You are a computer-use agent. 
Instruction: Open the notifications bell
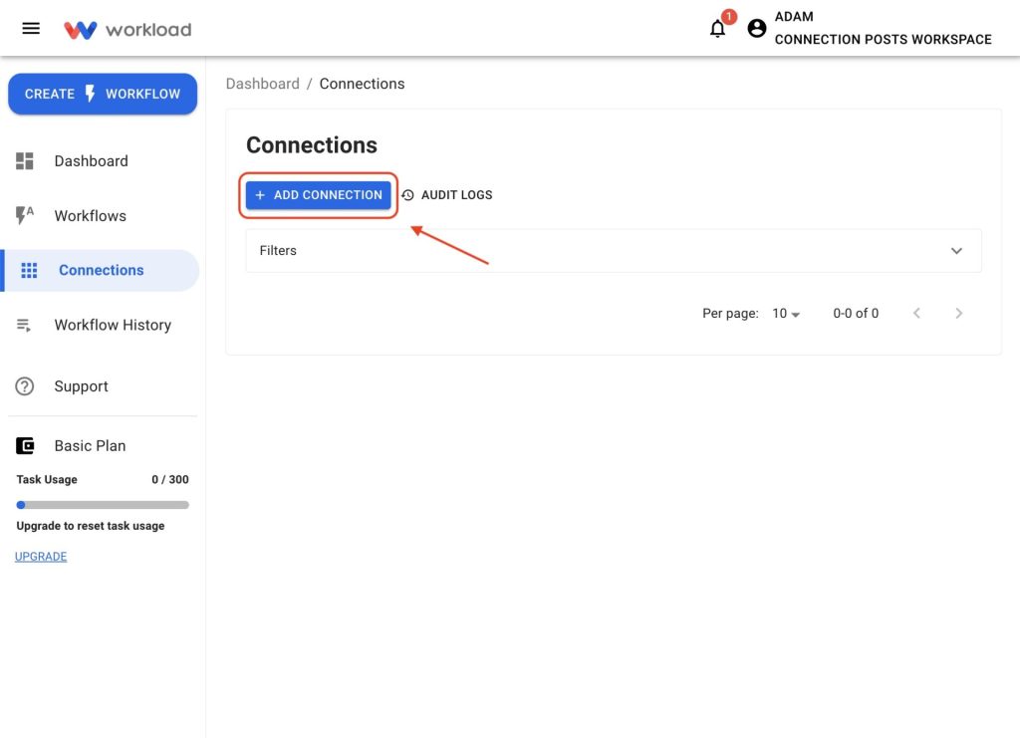(717, 29)
